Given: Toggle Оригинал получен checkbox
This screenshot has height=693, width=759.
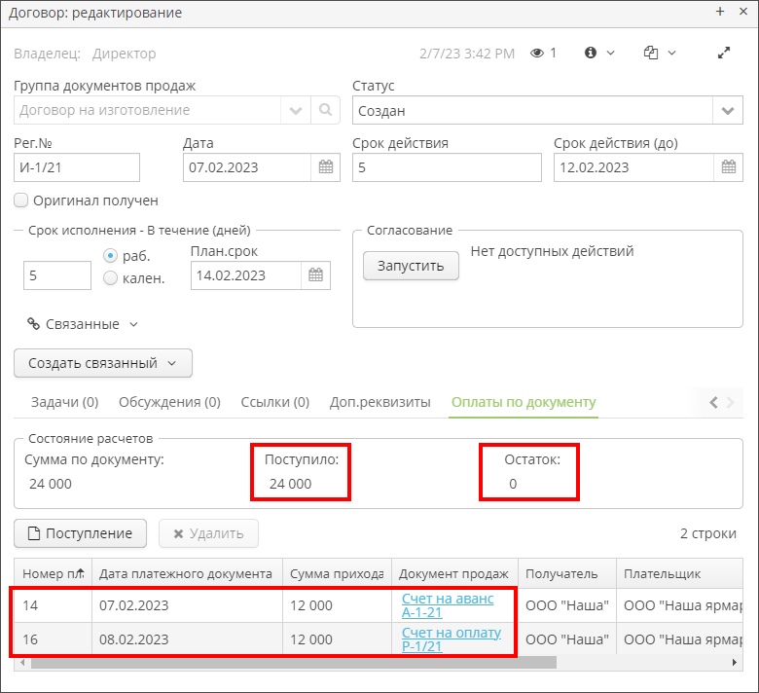Looking at the screenshot, I should 20,200.
